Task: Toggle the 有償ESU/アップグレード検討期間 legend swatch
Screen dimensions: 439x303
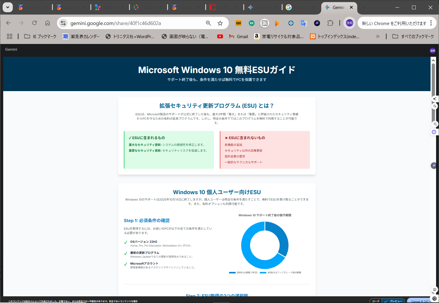Action: point(263,273)
